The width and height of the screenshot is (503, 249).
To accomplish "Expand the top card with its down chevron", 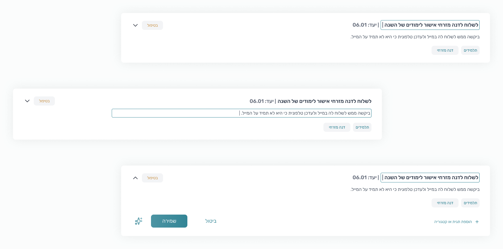I will pyautogui.click(x=135, y=25).
